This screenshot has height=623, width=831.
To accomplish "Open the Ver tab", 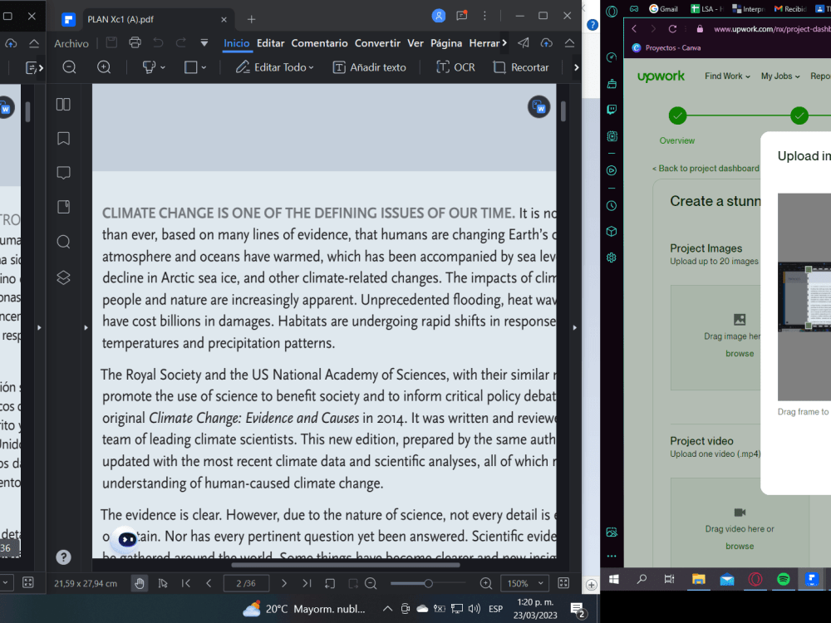I will pos(415,43).
